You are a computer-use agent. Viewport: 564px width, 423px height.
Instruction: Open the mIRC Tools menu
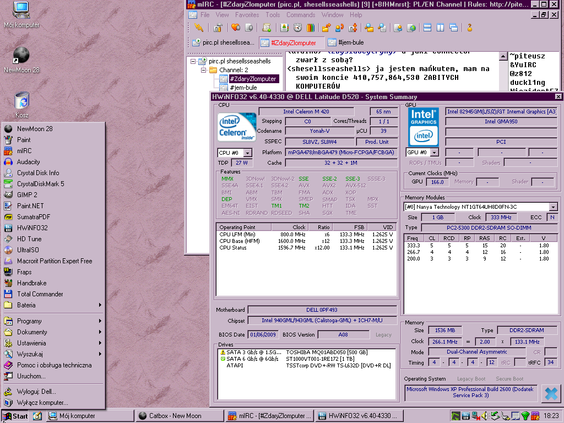273,15
